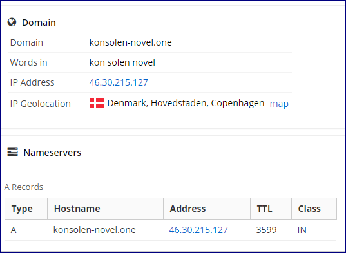The height and width of the screenshot is (253, 346).
Task: Select the words 'kon solen novel'
Action: click(122, 62)
